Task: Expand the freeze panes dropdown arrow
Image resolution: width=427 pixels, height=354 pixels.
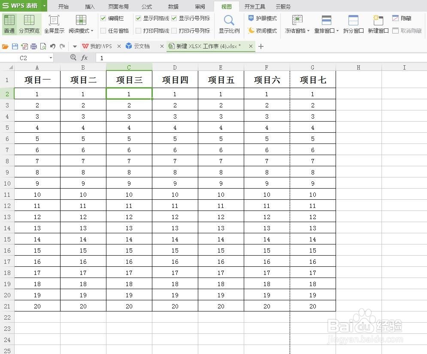Action: 308,31
